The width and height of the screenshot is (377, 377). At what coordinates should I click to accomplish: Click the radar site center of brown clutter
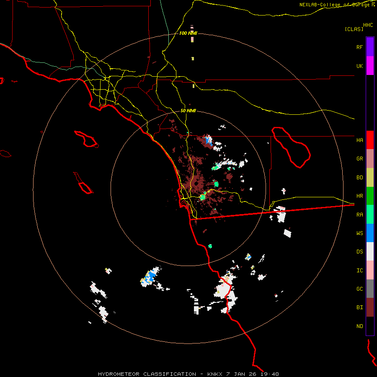(x=196, y=184)
